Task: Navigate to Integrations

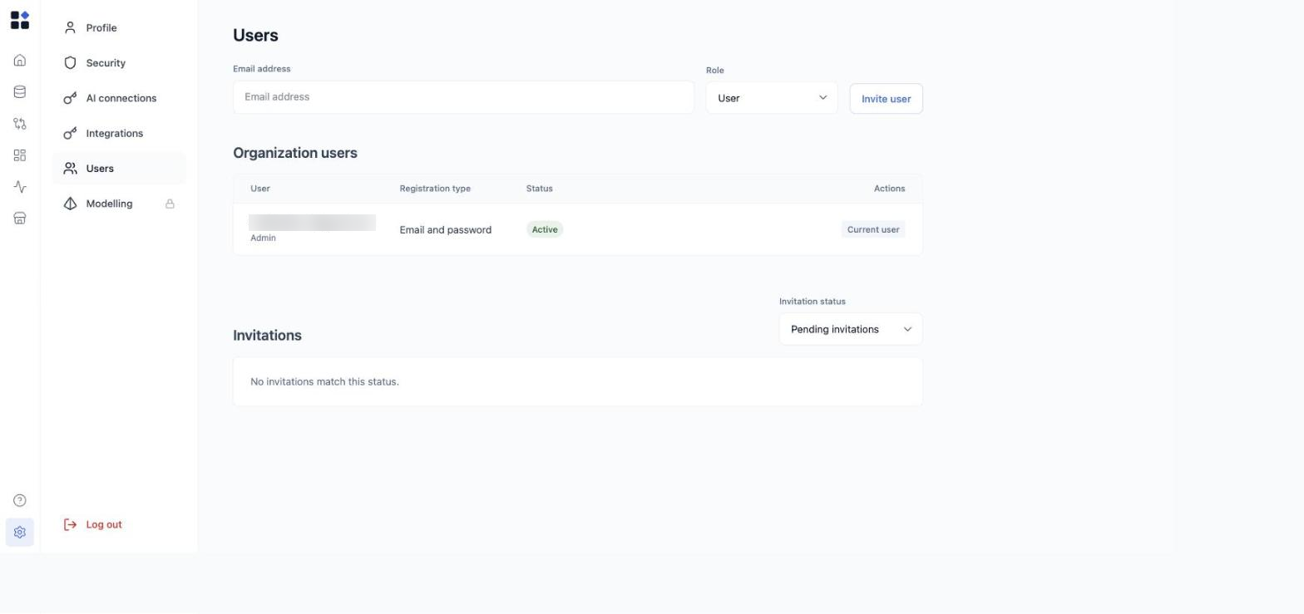Action: point(119,134)
